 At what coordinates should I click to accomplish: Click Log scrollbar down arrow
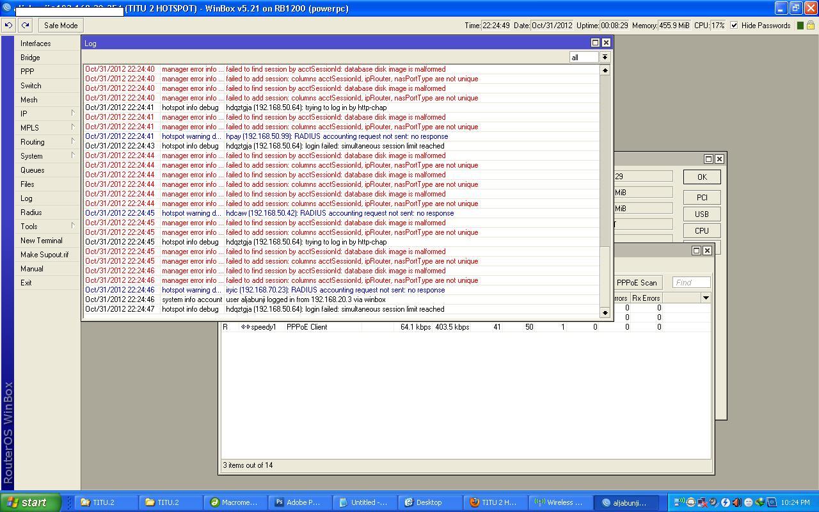click(605, 312)
